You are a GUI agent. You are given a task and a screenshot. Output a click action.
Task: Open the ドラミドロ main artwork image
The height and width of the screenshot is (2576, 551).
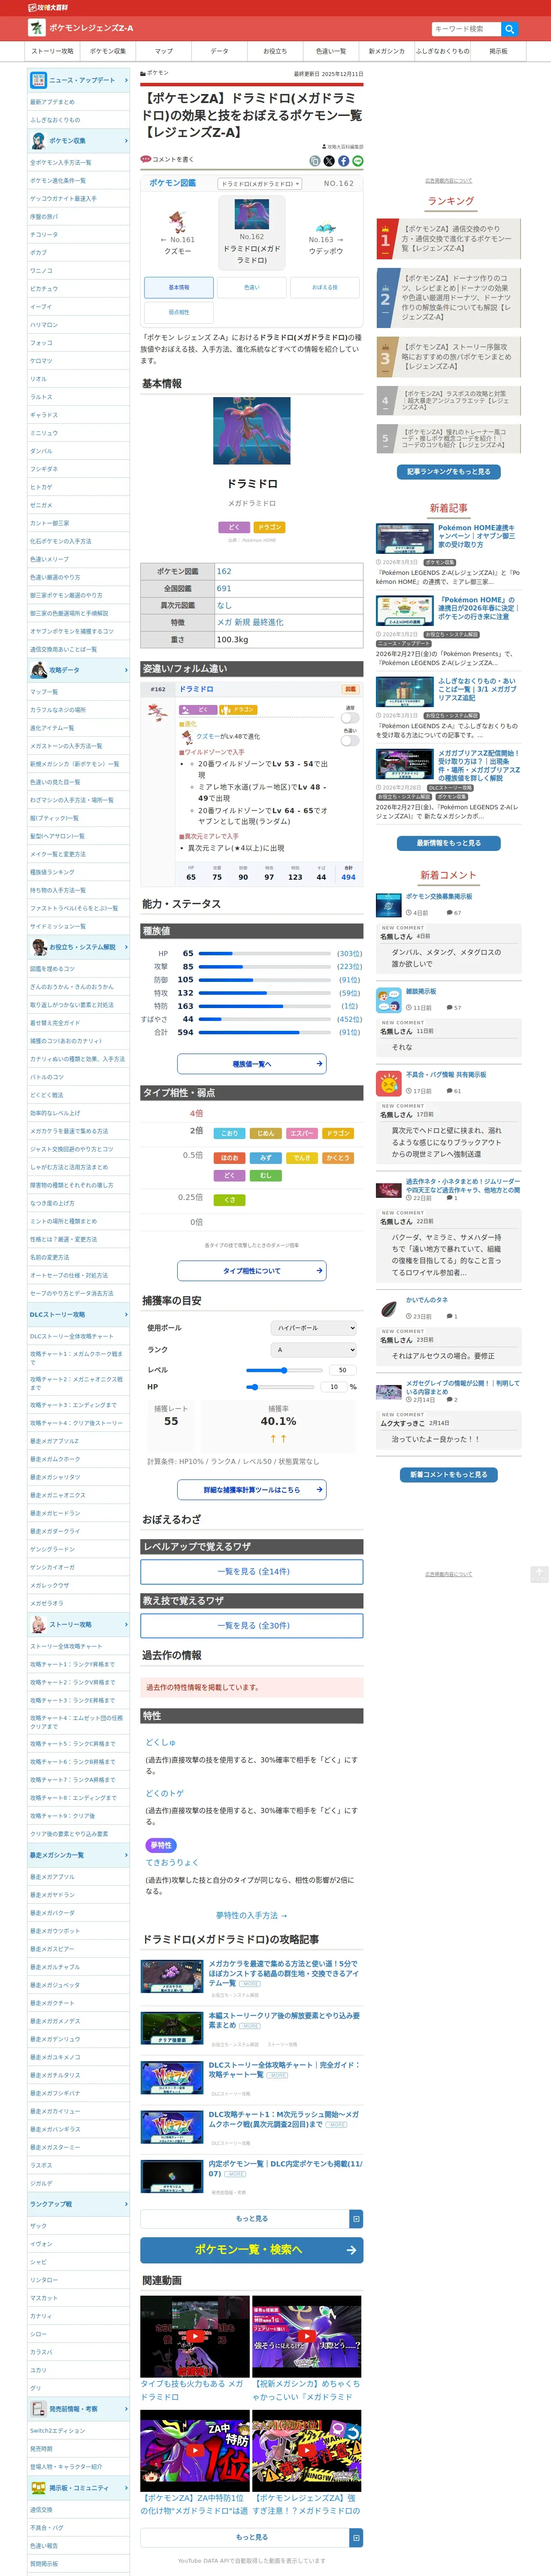coord(252,431)
